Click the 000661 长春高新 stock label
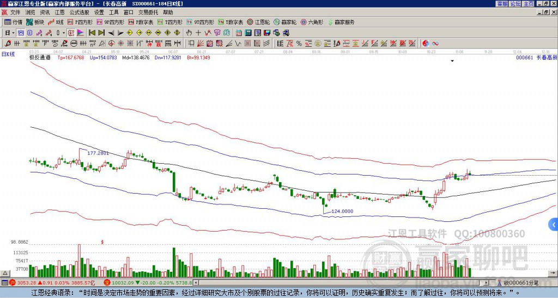This screenshot has height=298, width=558. pos(537,58)
